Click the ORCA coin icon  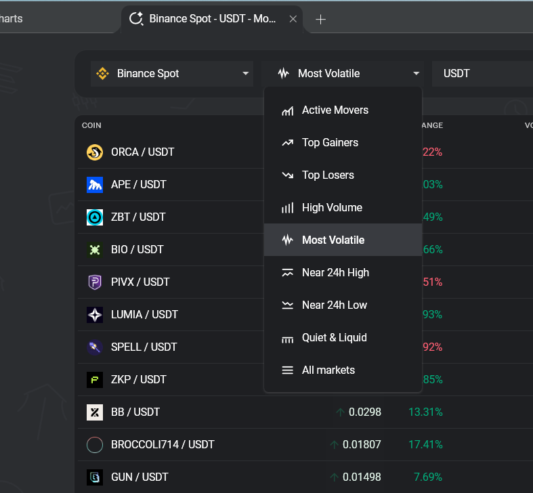[95, 152]
